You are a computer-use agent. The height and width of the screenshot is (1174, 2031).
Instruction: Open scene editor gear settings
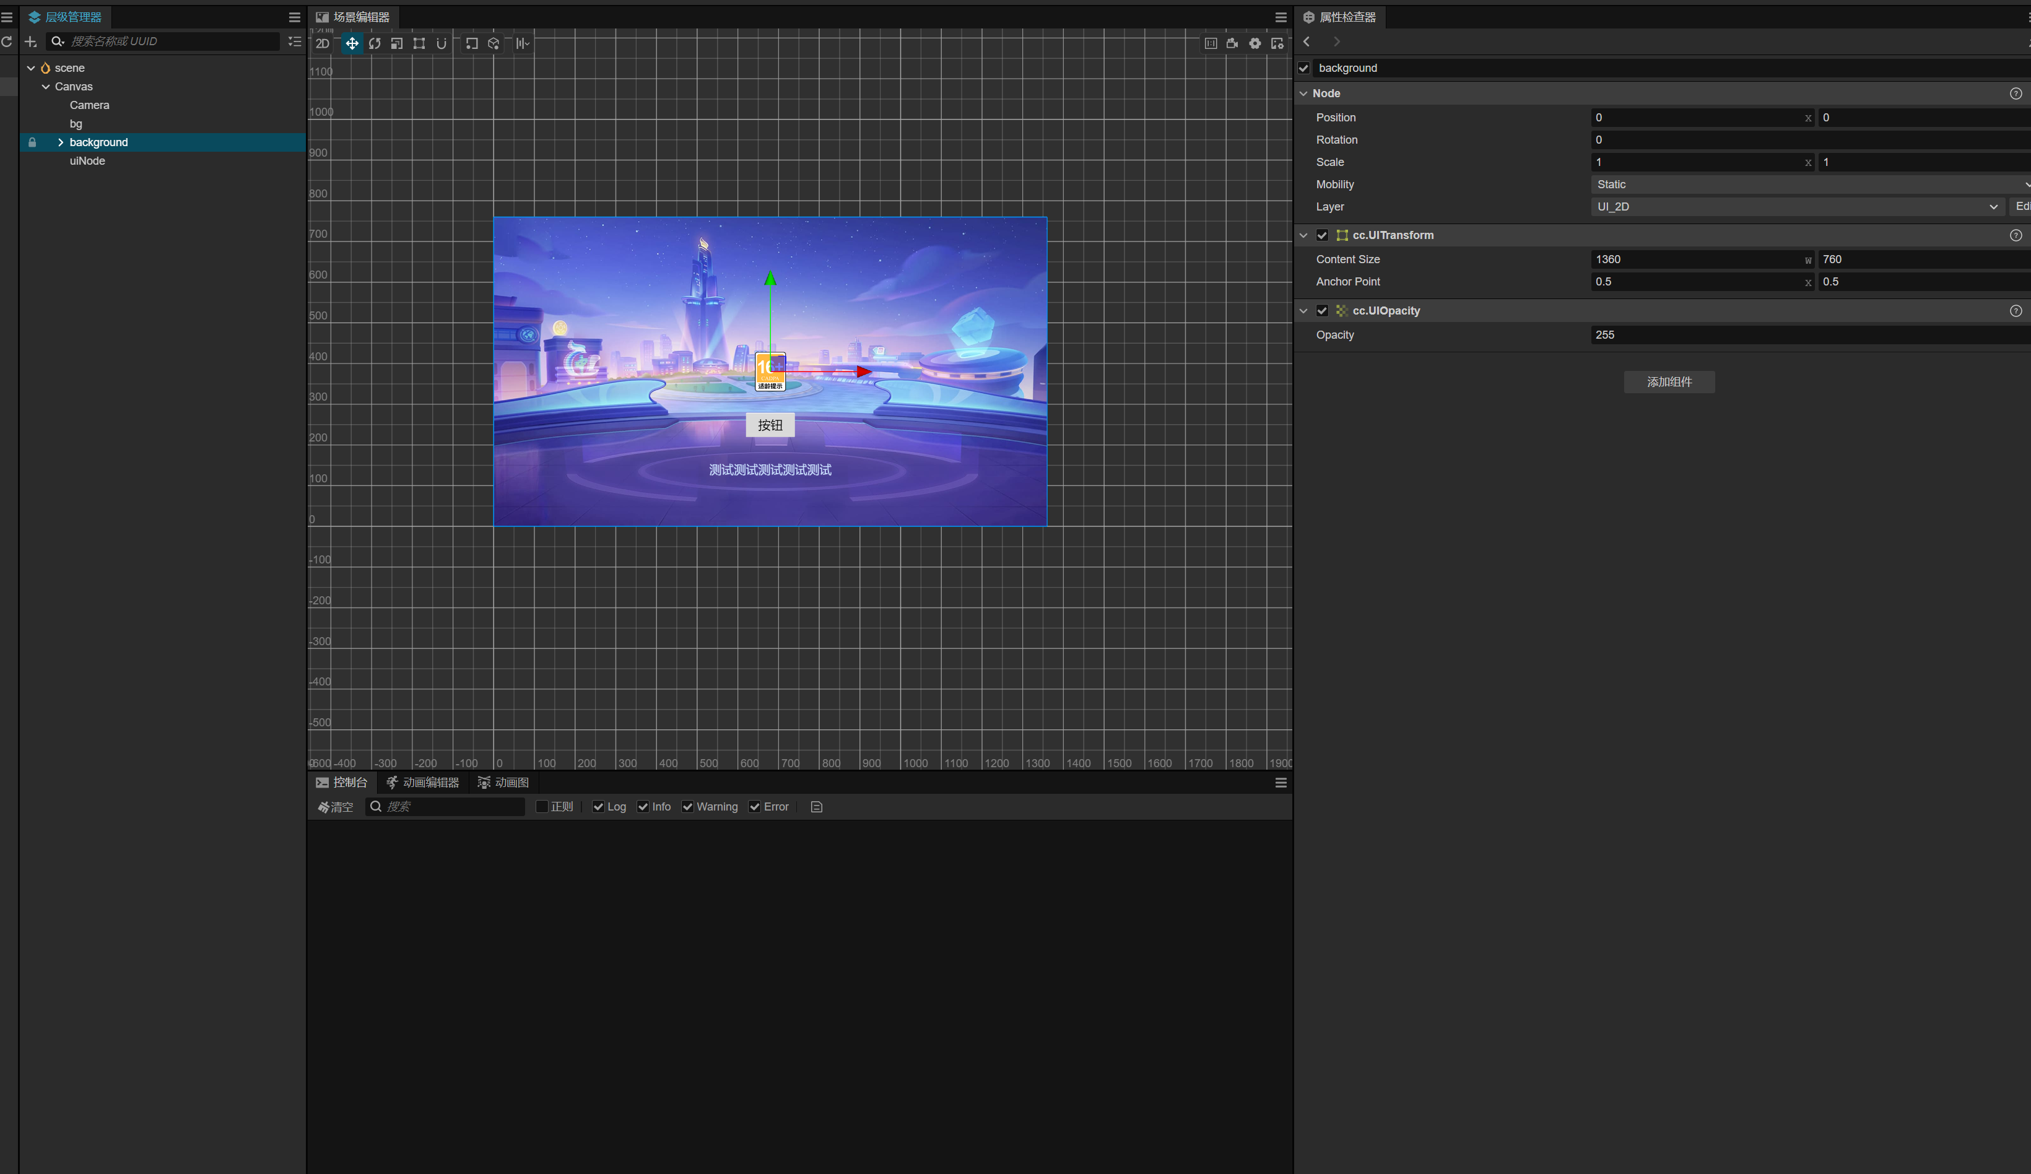(1255, 43)
